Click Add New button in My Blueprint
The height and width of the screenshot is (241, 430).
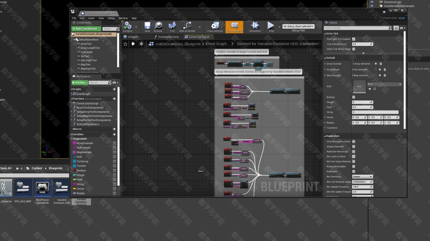(x=80, y=82)
